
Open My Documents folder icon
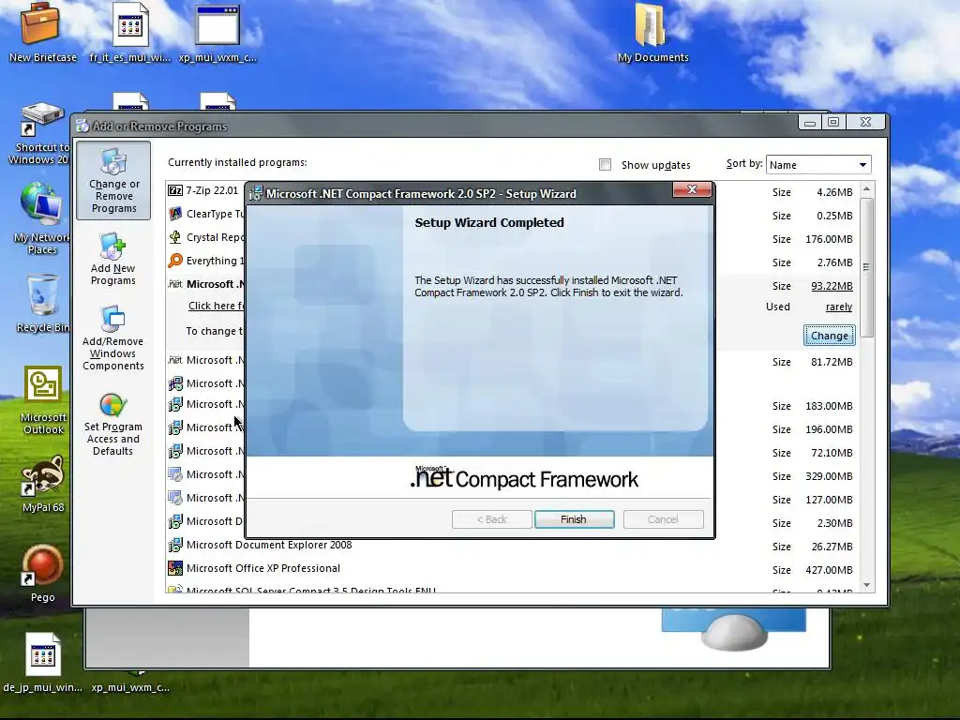(652, 33)
